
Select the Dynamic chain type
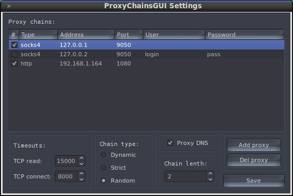click(104, 155)
